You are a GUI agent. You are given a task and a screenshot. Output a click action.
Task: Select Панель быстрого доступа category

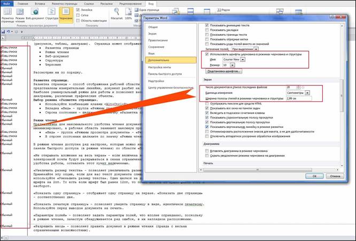click(x=171, y=74)
